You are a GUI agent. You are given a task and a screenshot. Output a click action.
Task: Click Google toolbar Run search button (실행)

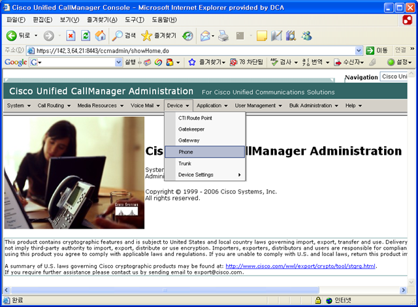click(131, 62)
